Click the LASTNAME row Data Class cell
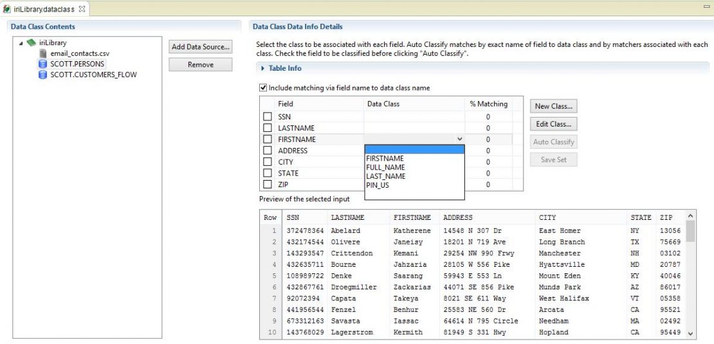 pyautogui.click(x=414, y=128)
